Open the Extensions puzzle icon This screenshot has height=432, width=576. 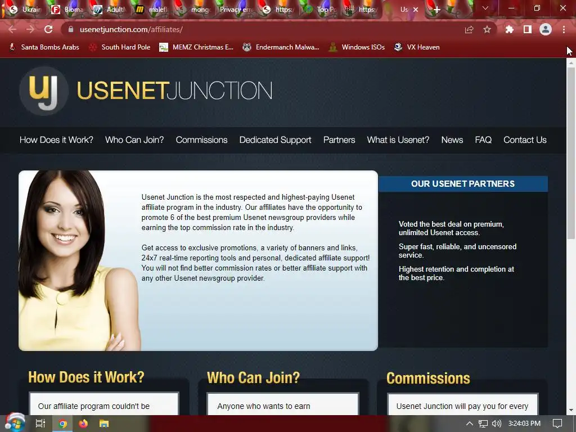510,29
